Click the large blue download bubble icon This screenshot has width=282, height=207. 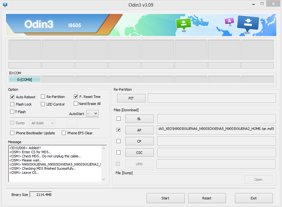[248, 24]
